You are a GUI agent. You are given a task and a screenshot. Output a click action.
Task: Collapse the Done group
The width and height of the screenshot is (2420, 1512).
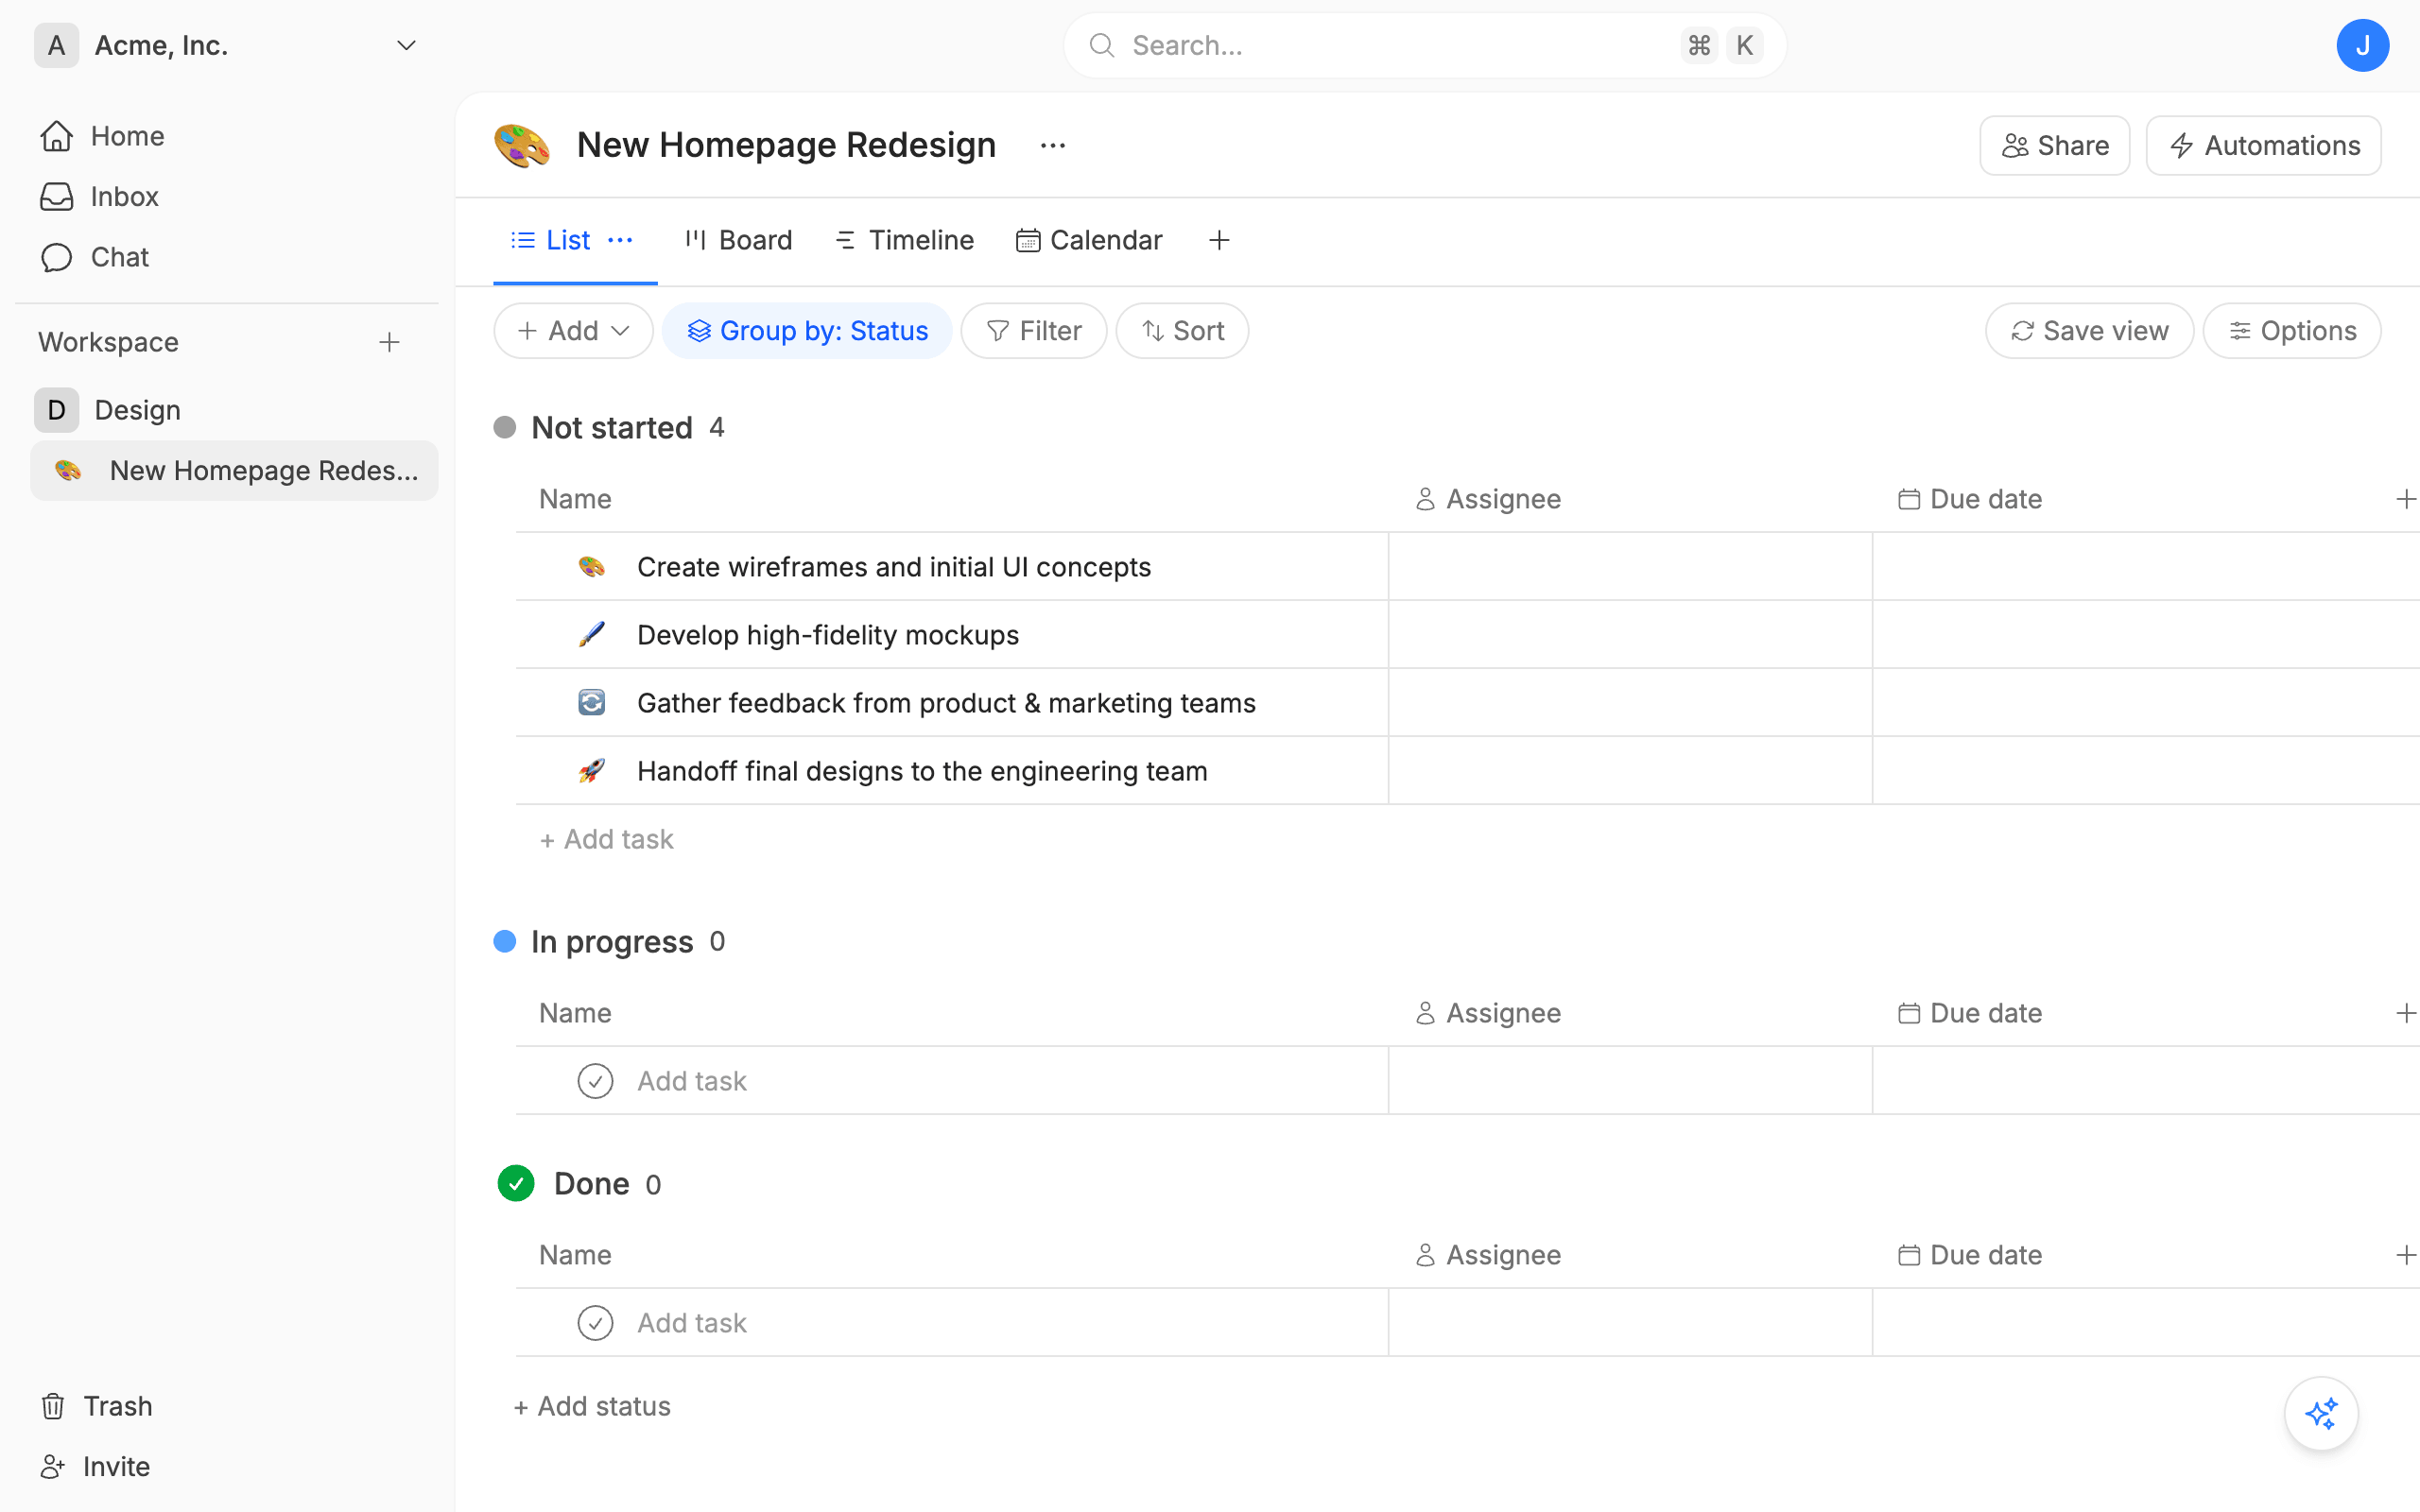coord(591,1184)
